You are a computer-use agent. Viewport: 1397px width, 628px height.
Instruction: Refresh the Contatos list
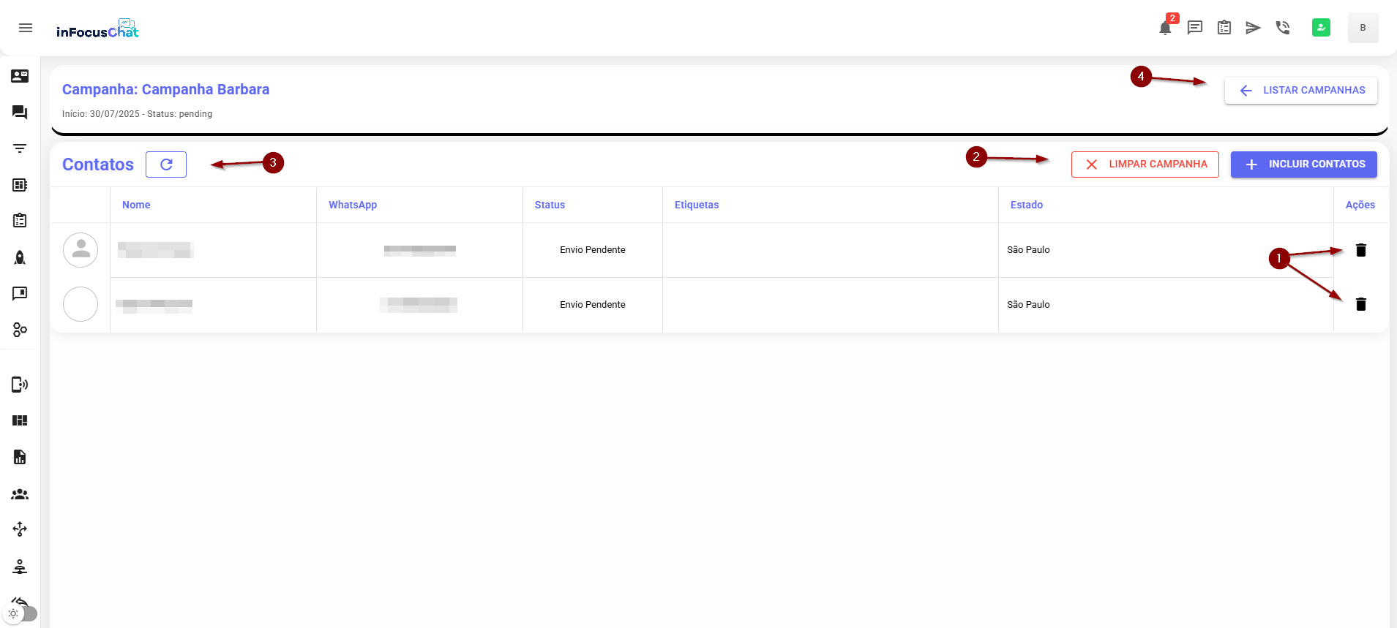[166, 164]
